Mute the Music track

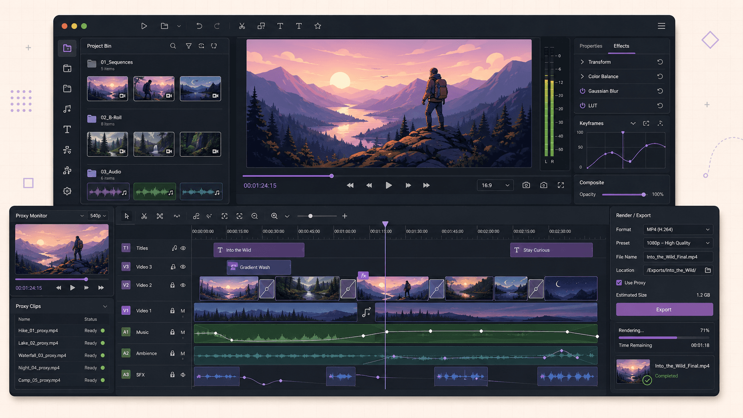[183, 332]
